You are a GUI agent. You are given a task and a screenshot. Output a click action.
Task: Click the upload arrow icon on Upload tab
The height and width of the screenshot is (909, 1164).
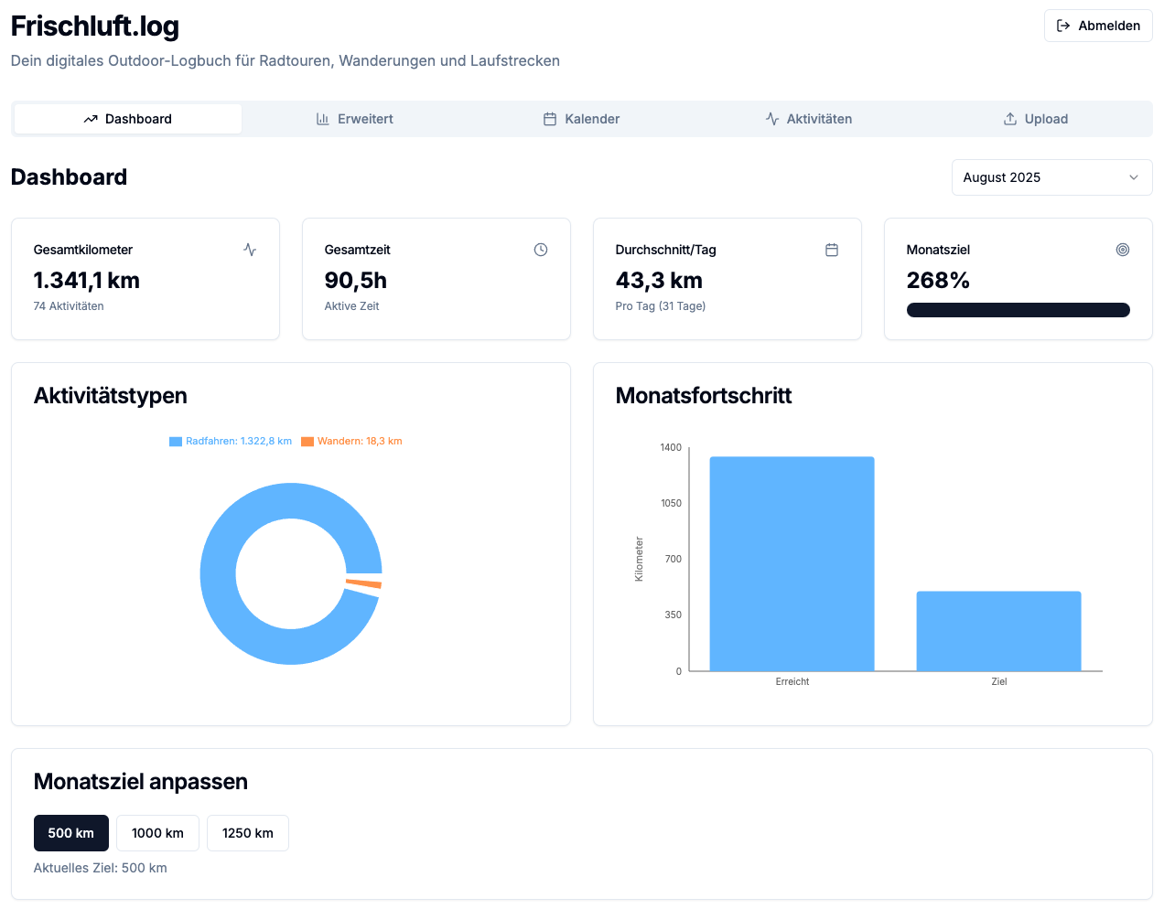point(1010,119)
